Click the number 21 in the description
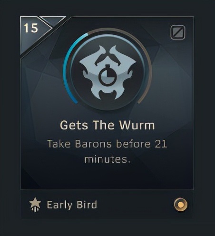The width and height of the screenshot is (215, 236). point(161,144)
